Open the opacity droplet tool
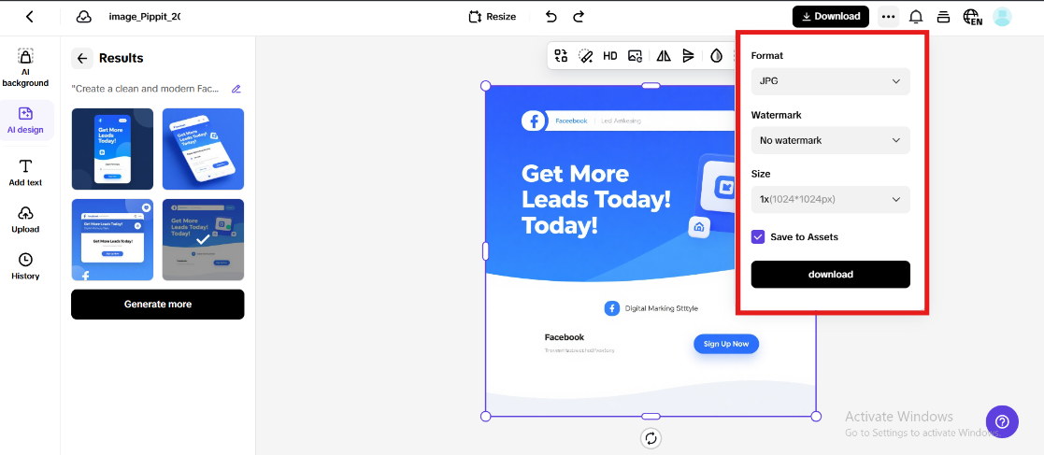Viewport: 1044px width, 455px height. 717,56
